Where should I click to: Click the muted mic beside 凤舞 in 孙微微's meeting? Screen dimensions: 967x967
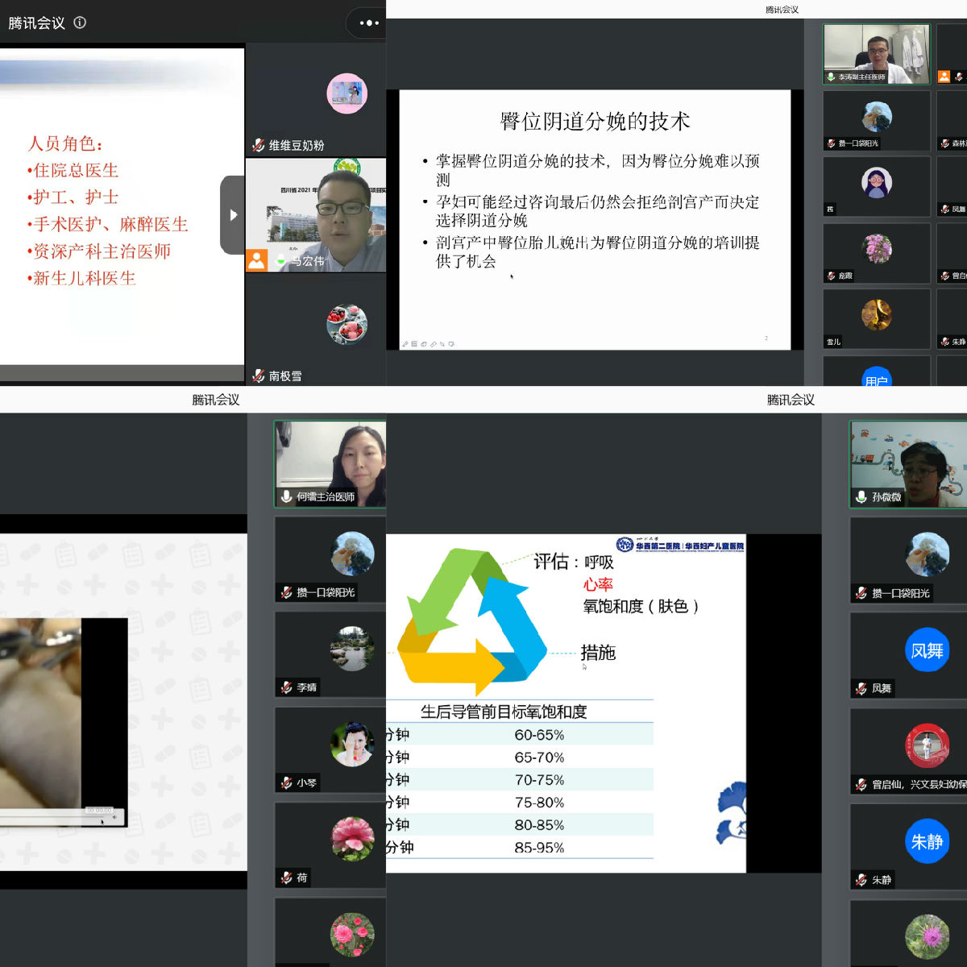tap(861, 688)
